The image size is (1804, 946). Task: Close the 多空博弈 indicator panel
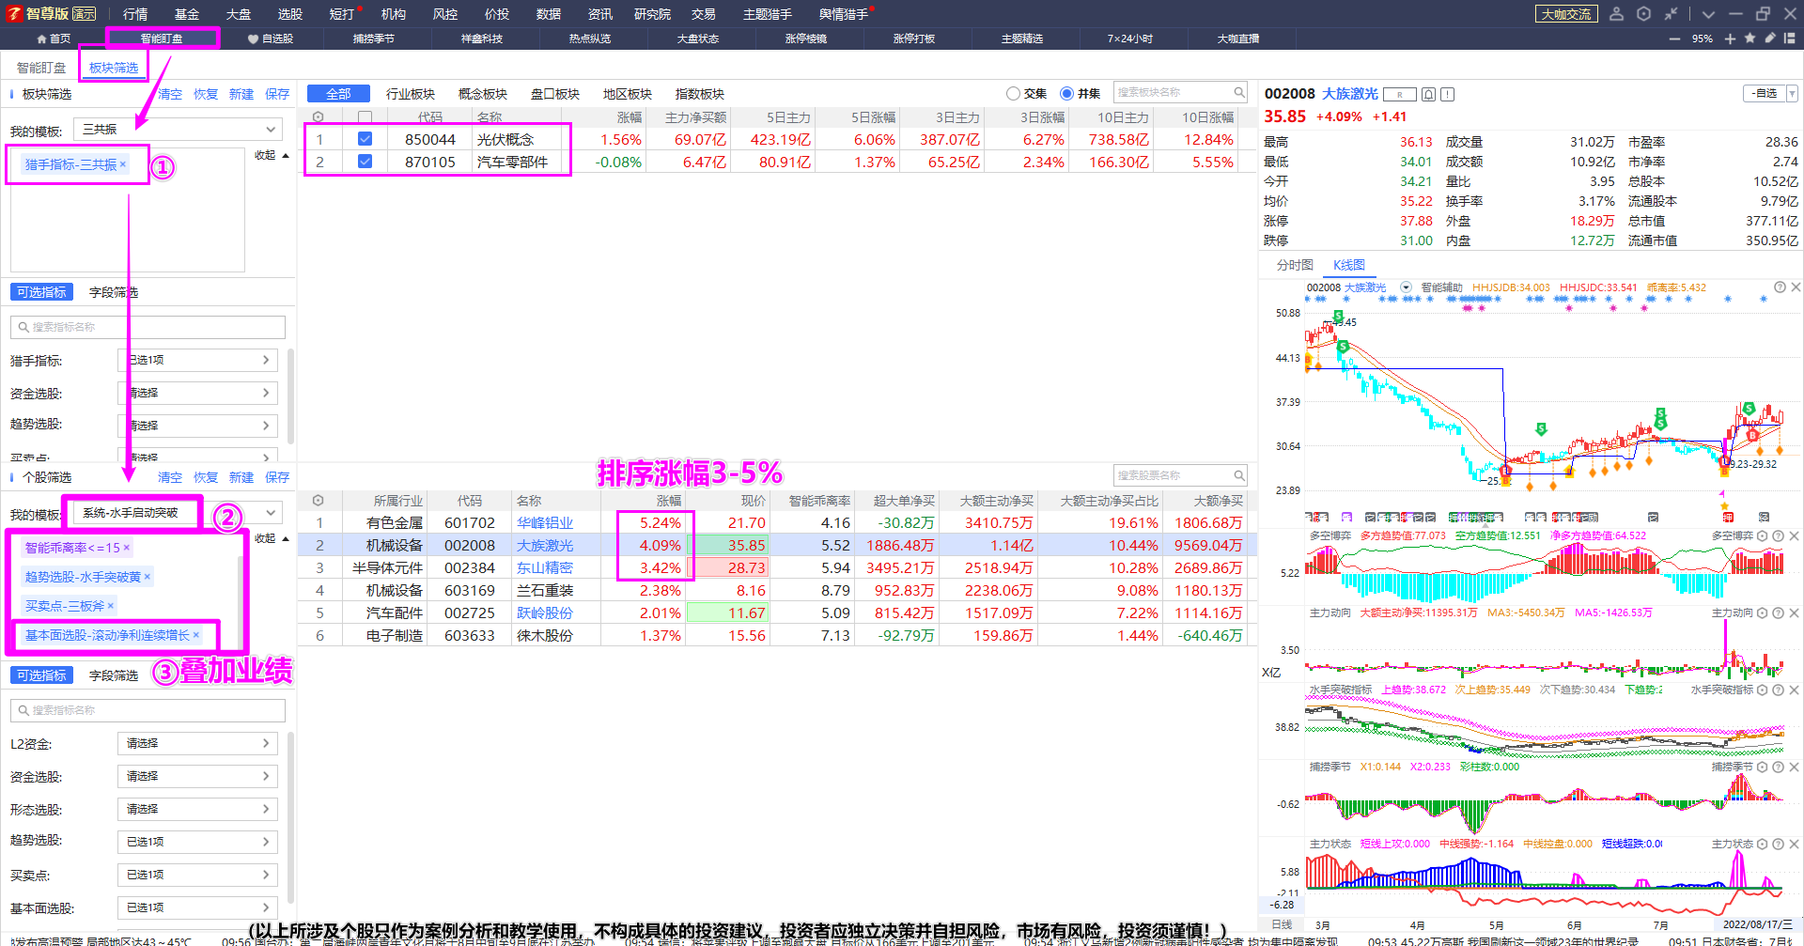[1796, 535]
